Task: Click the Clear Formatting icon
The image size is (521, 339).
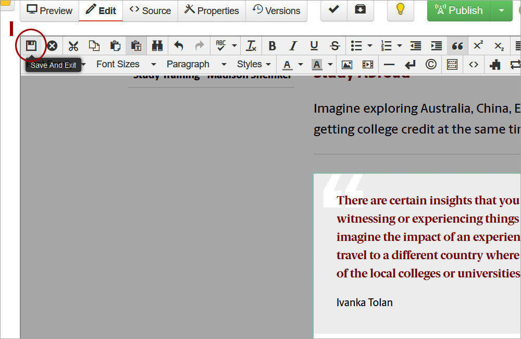Action: 251,46
